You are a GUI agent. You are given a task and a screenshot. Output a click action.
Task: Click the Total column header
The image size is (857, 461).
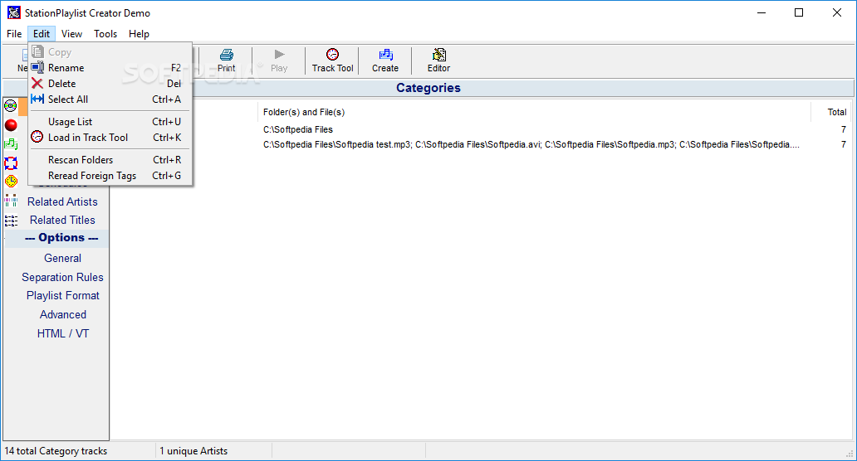tap(837, 112)
